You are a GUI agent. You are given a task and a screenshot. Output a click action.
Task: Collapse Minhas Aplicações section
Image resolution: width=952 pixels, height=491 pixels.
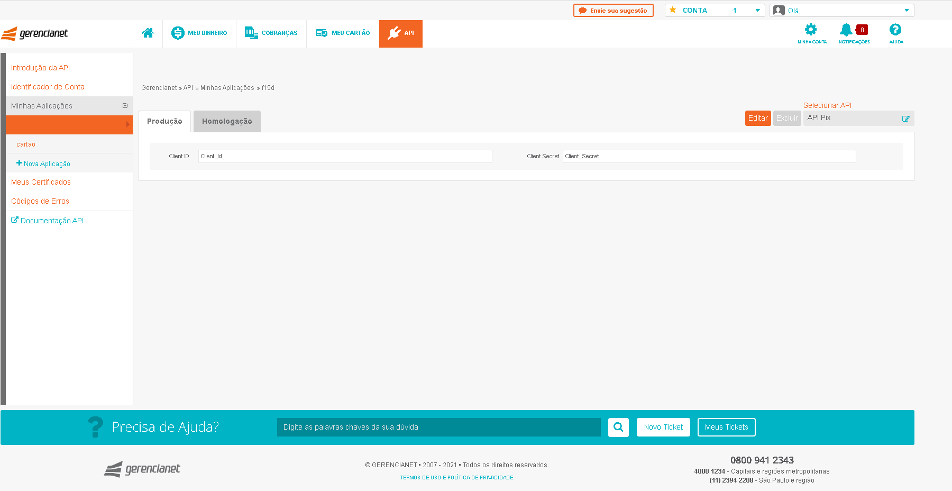(x=125, y=106)
